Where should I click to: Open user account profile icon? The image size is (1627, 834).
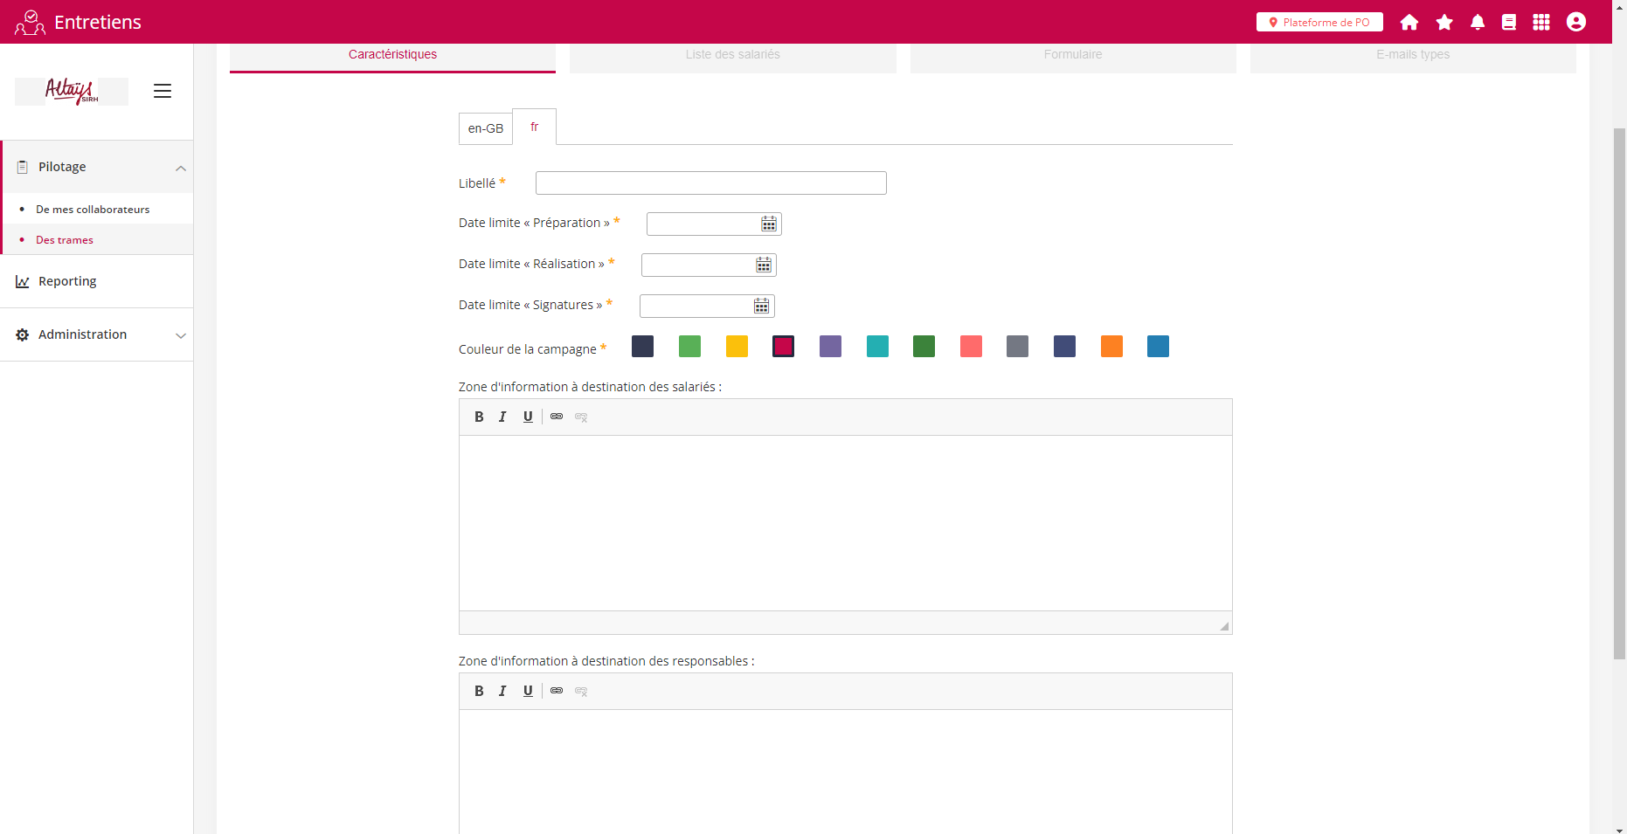pyautogui.click(x=1576, y=23)
